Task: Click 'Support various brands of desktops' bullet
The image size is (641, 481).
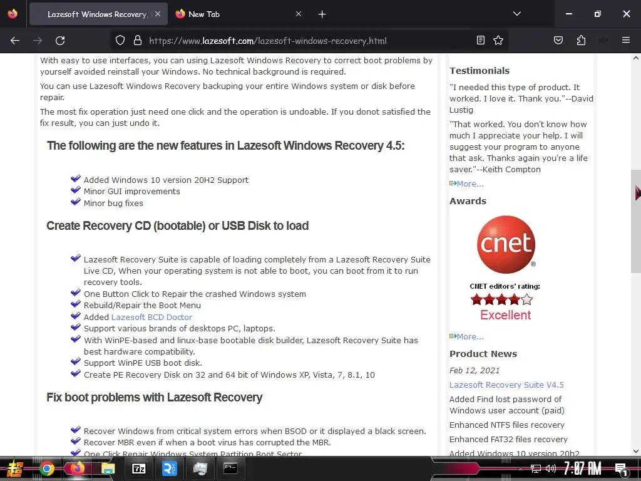Action: click(x=180, y=328)
